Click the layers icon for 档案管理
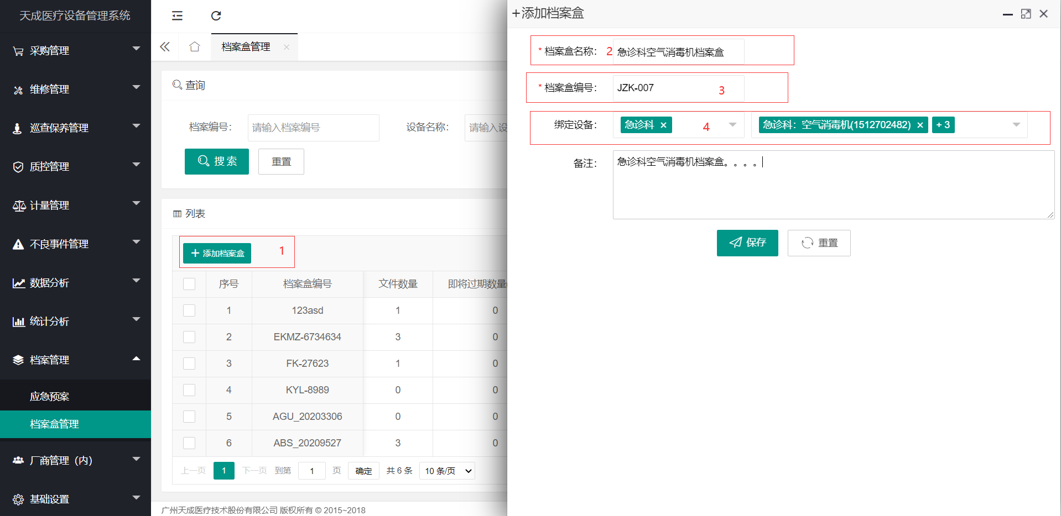The width and height of the screenshot is (1061, 516). [18, 360]
